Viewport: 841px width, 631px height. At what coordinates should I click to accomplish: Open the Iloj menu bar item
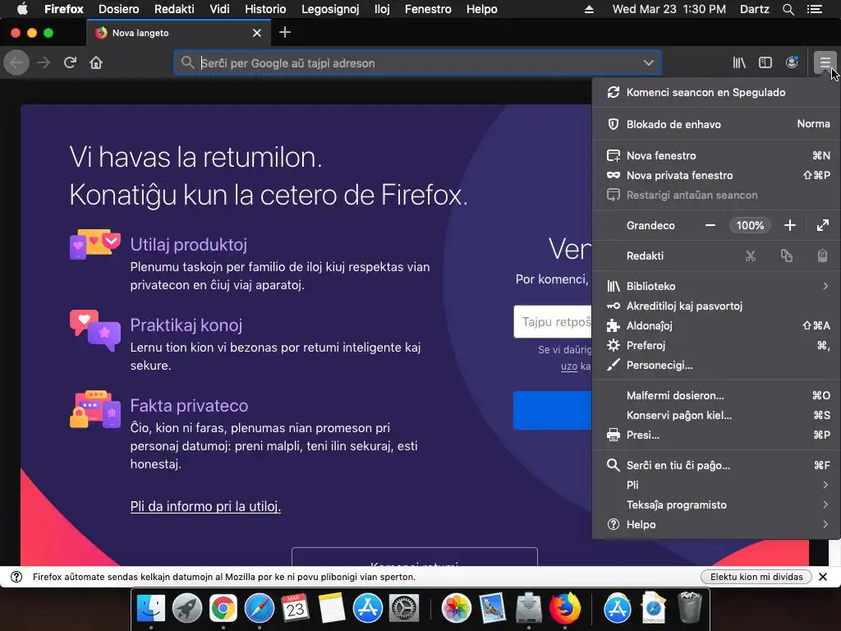[x=382, y=9]
